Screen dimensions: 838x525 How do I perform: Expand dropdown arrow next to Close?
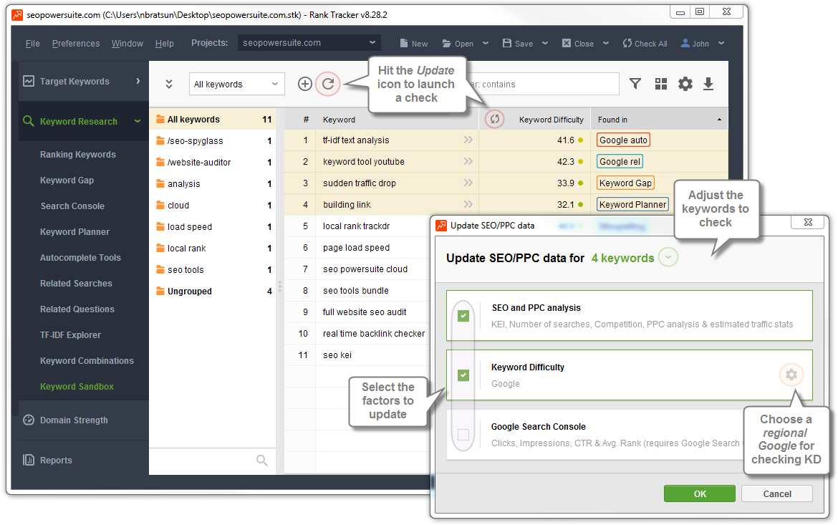point(605,43)
